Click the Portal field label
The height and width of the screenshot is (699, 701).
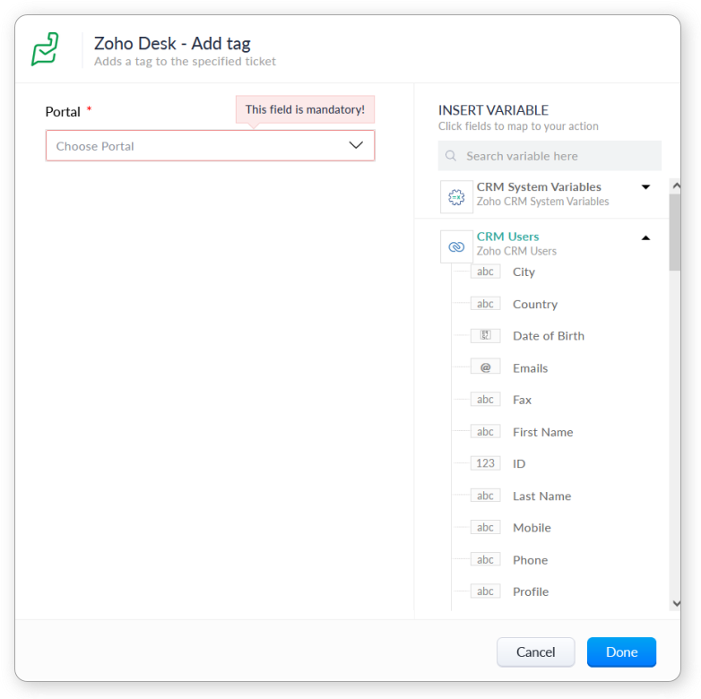pyautogui.click(x=63, y=112)
